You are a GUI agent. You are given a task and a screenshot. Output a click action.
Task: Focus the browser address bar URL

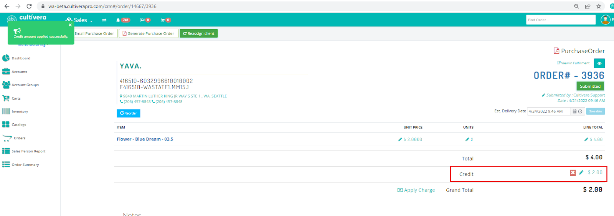tap(102, 6)
